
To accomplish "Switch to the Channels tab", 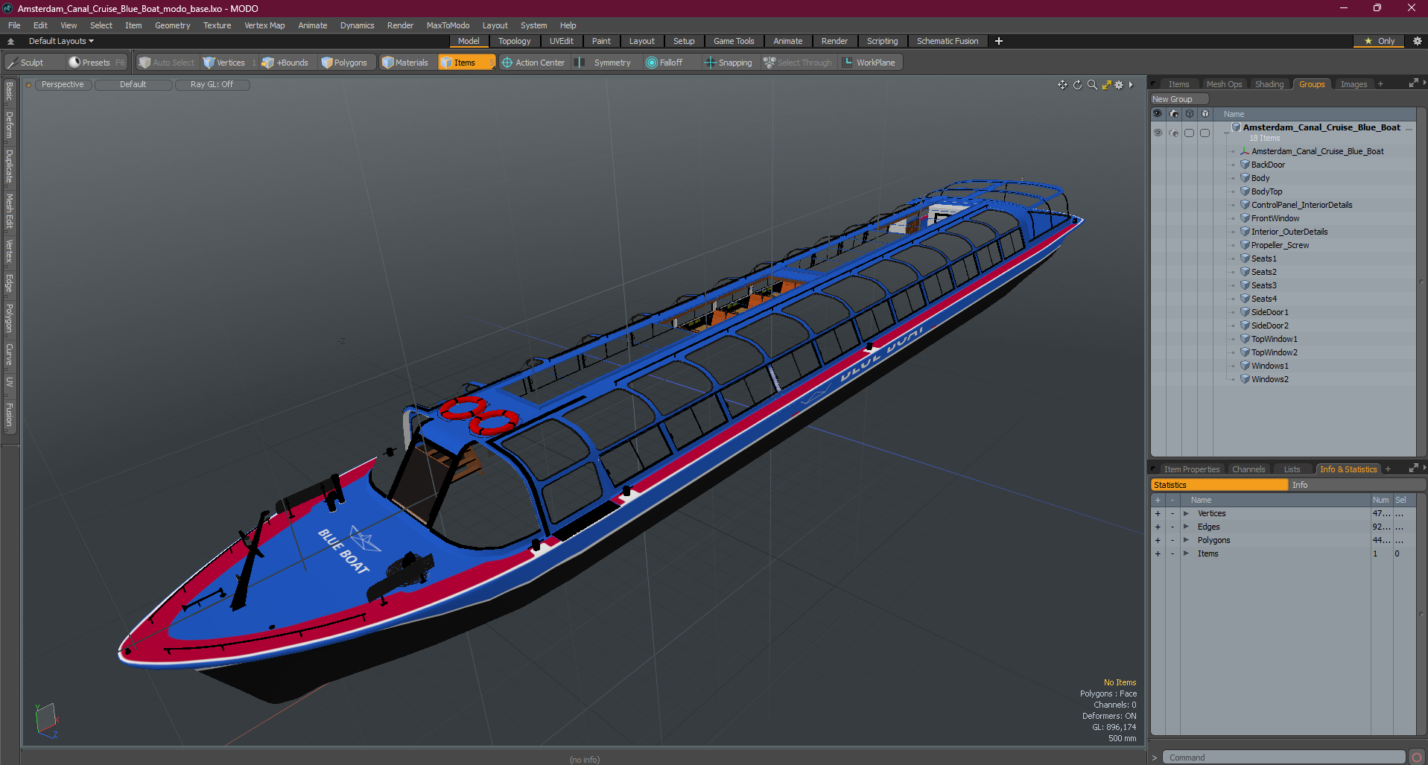I will click(x=1248, y=469).
